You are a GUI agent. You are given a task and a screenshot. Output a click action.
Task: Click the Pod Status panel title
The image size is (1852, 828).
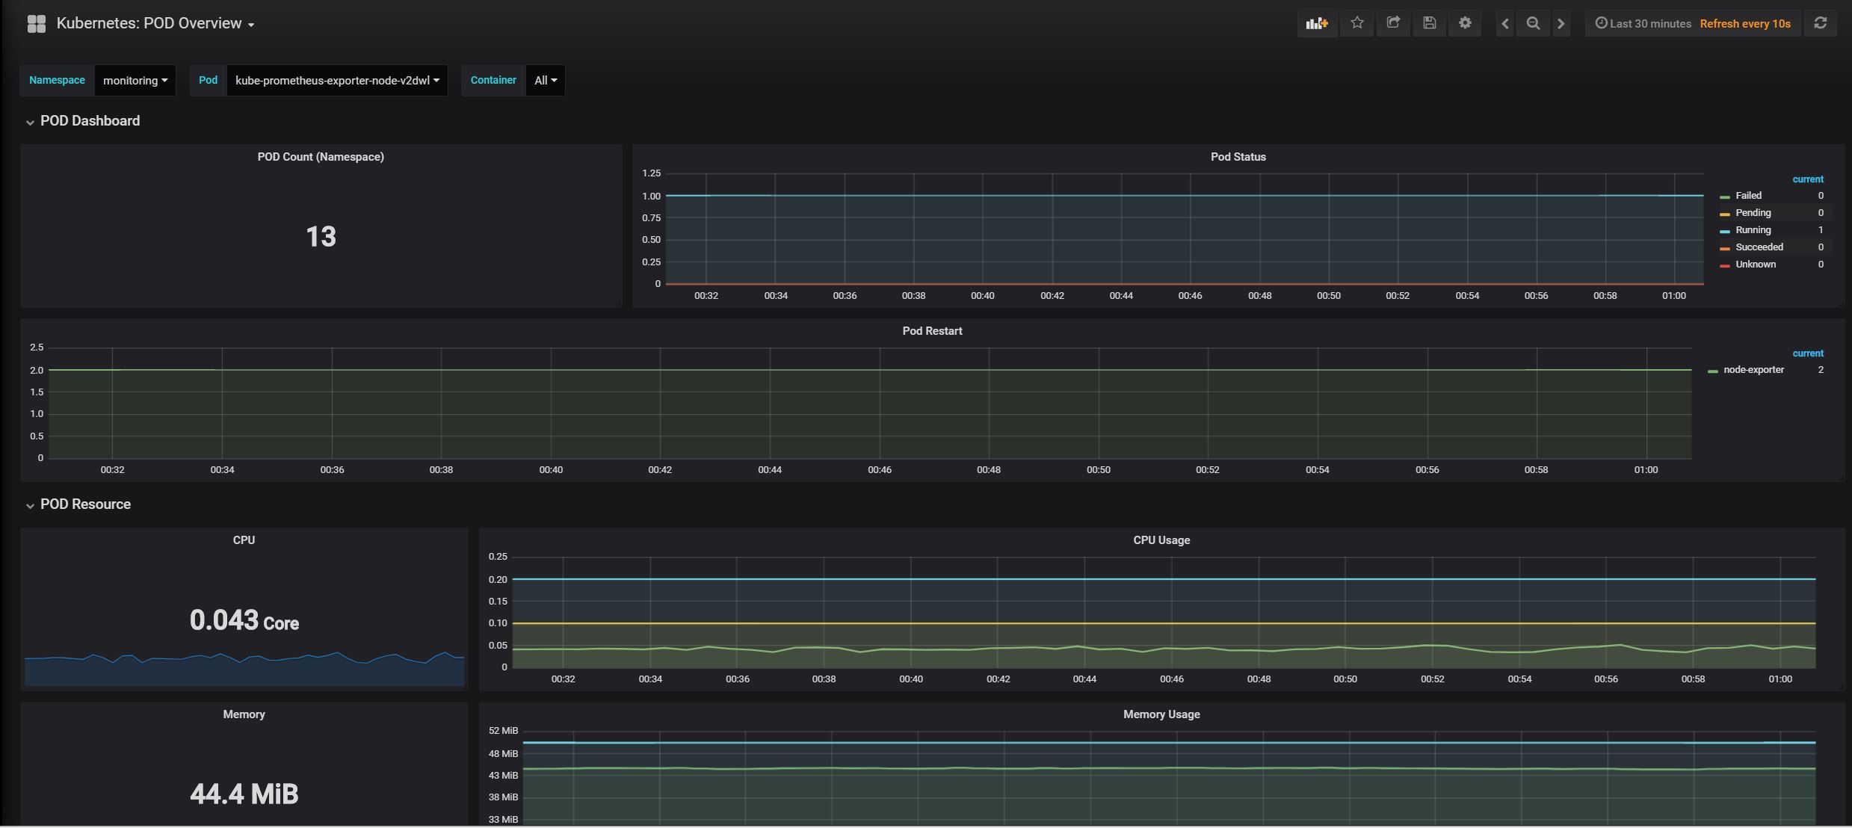[x=1238, y=157]
